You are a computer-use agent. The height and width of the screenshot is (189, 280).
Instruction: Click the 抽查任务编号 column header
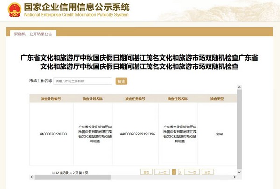[x=134, y=99]
